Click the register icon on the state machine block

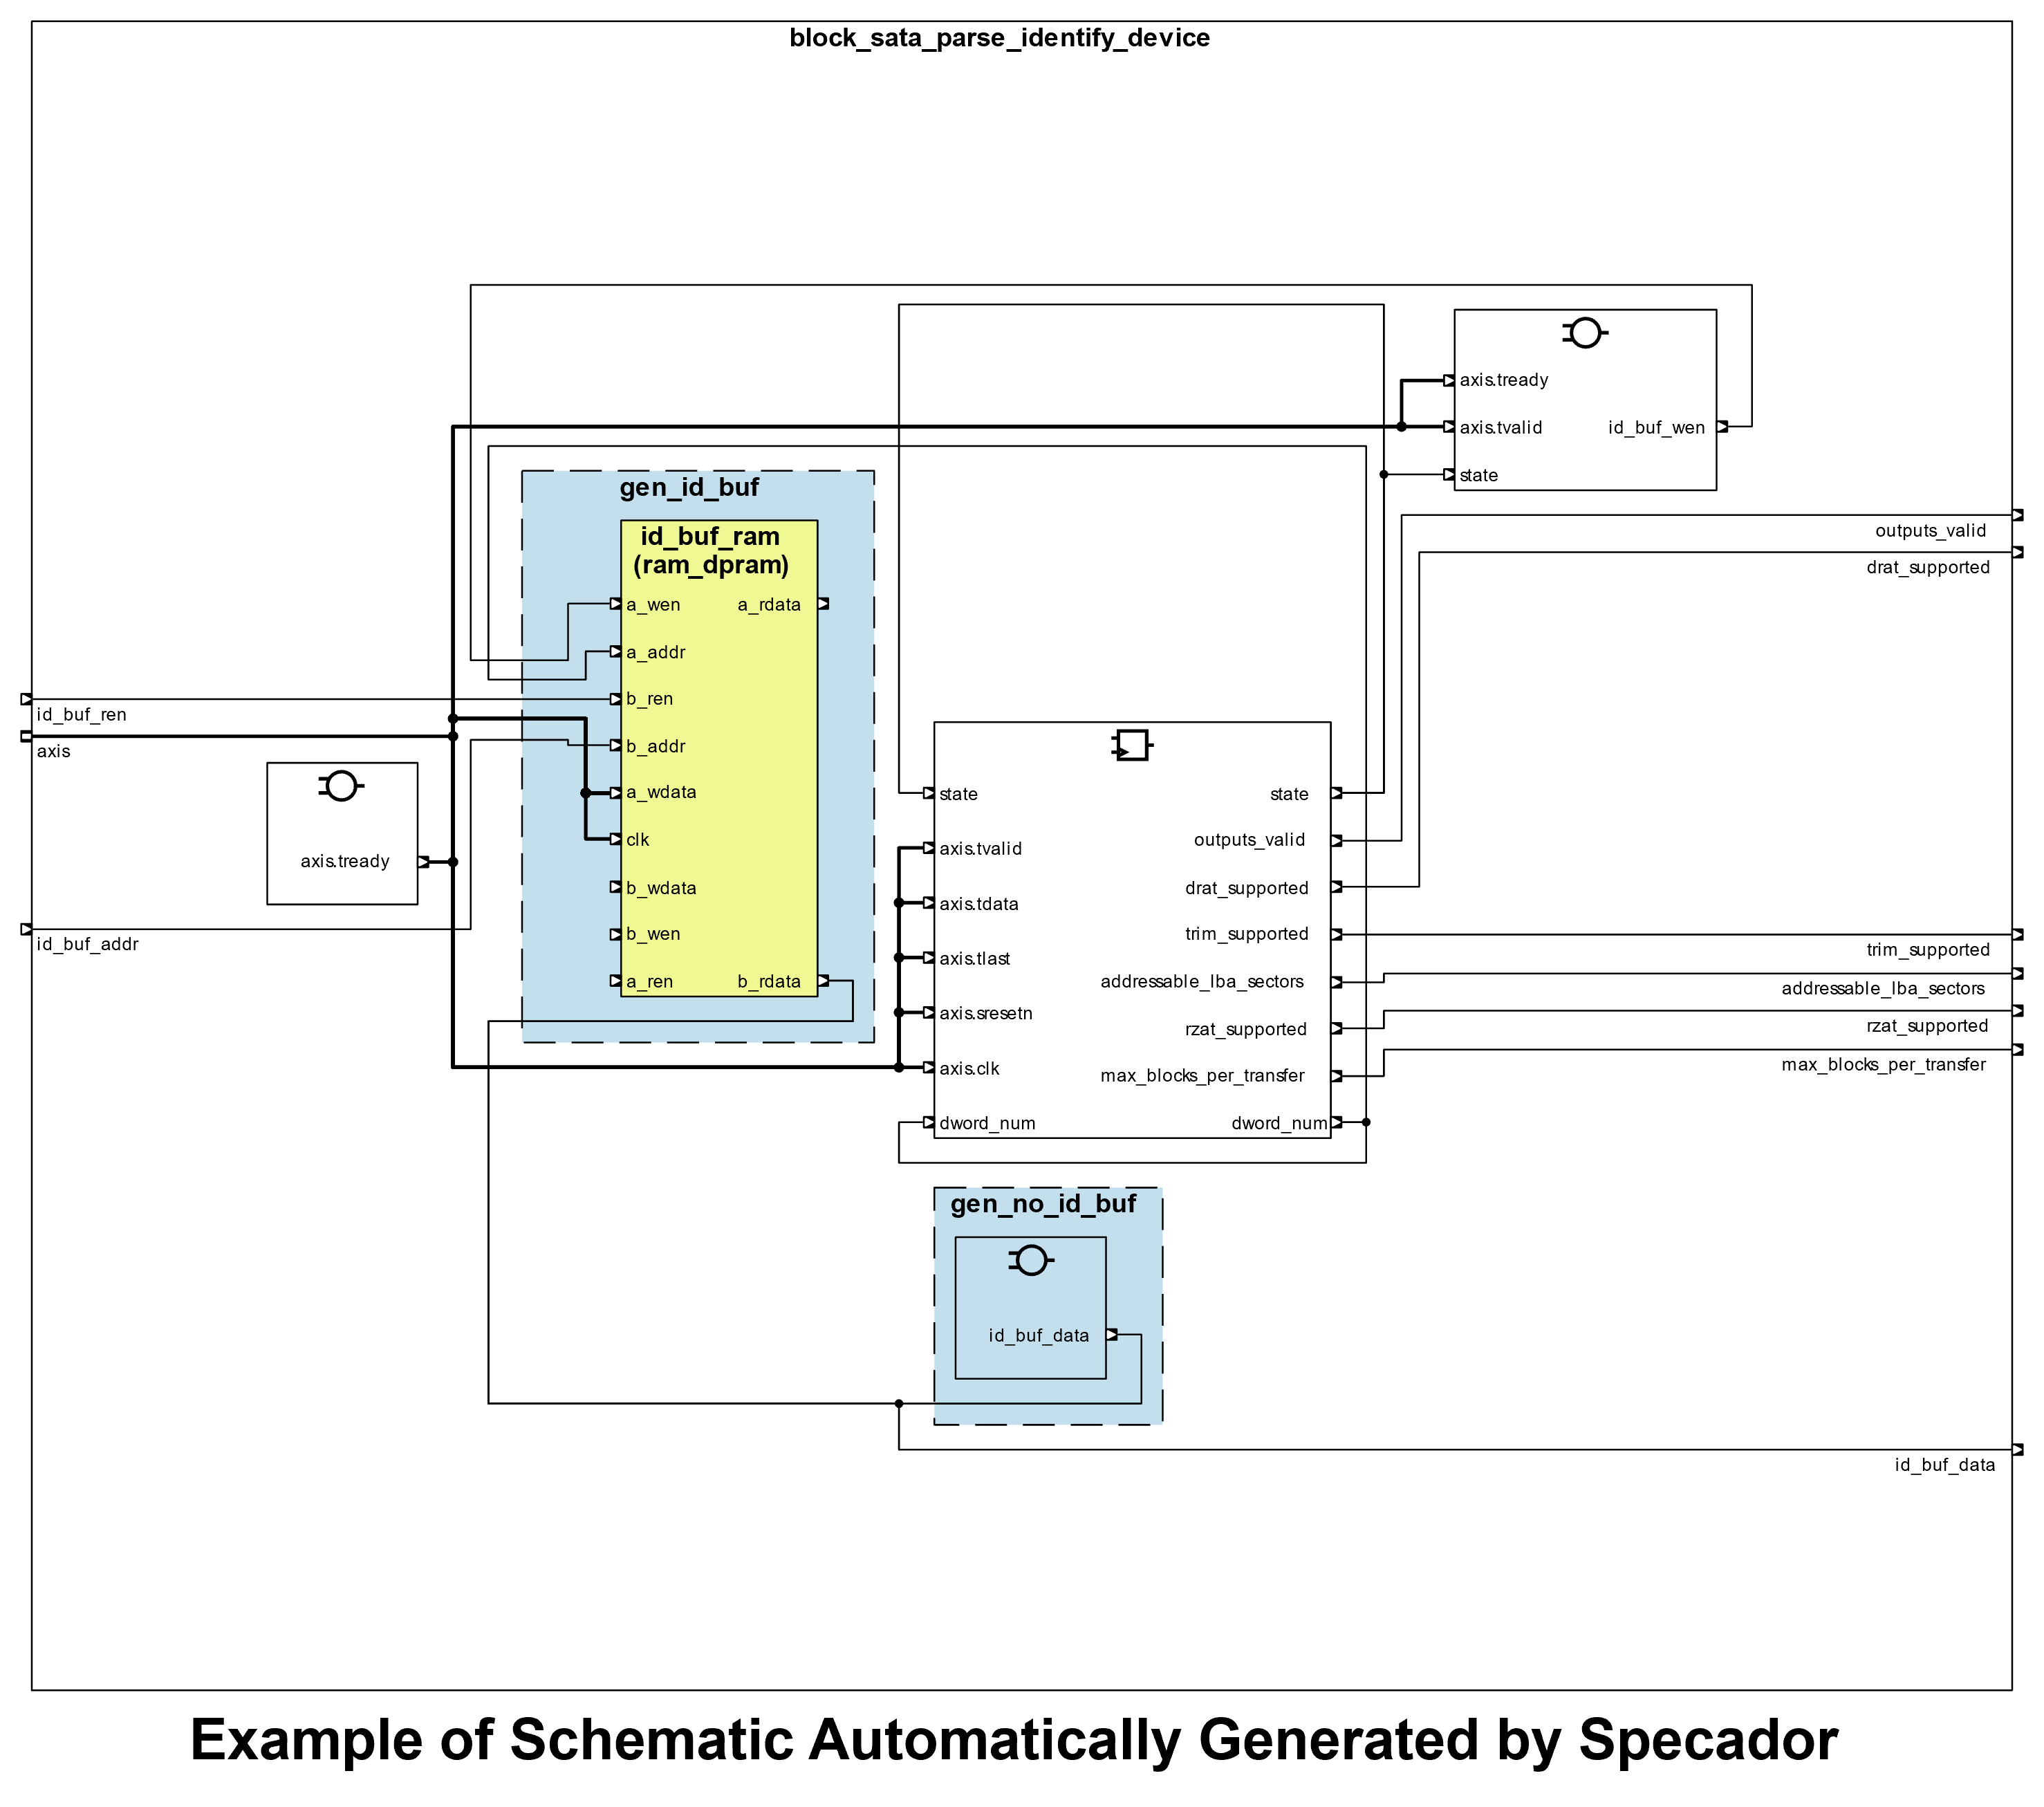[1132, 745]
